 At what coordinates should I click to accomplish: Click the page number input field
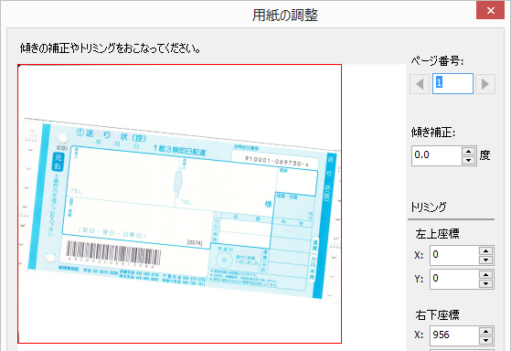(x=452, y=84)
